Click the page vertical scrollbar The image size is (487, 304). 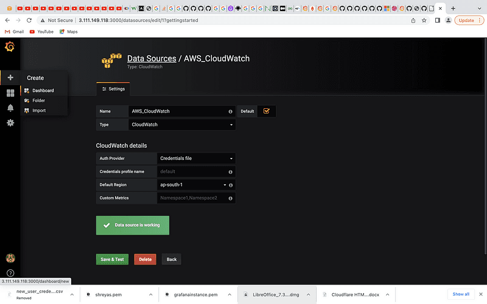point(485,146)
